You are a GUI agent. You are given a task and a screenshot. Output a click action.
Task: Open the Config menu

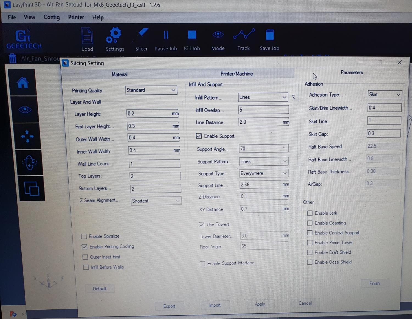click(x=52, y=17)
